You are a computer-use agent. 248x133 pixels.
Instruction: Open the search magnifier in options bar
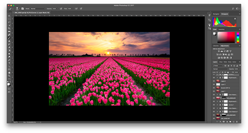pyautogui.click(x=233, y=9)
